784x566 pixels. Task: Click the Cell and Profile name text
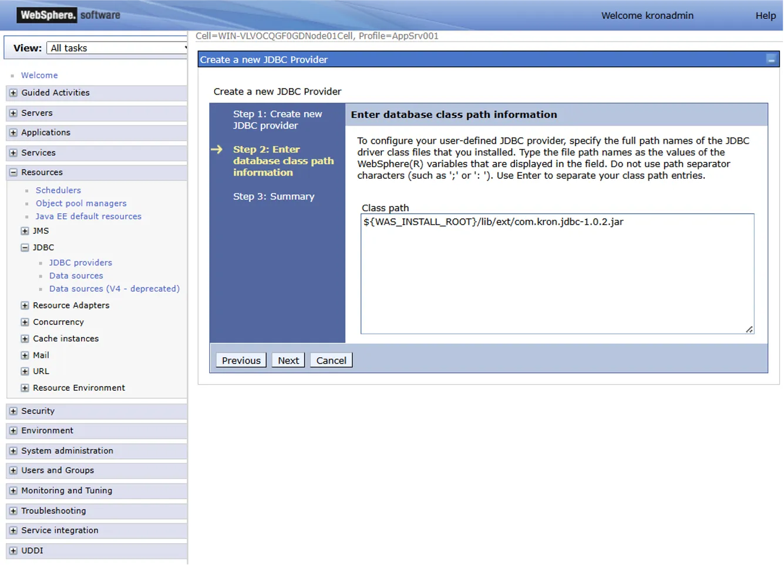click(x=317, y=36)
